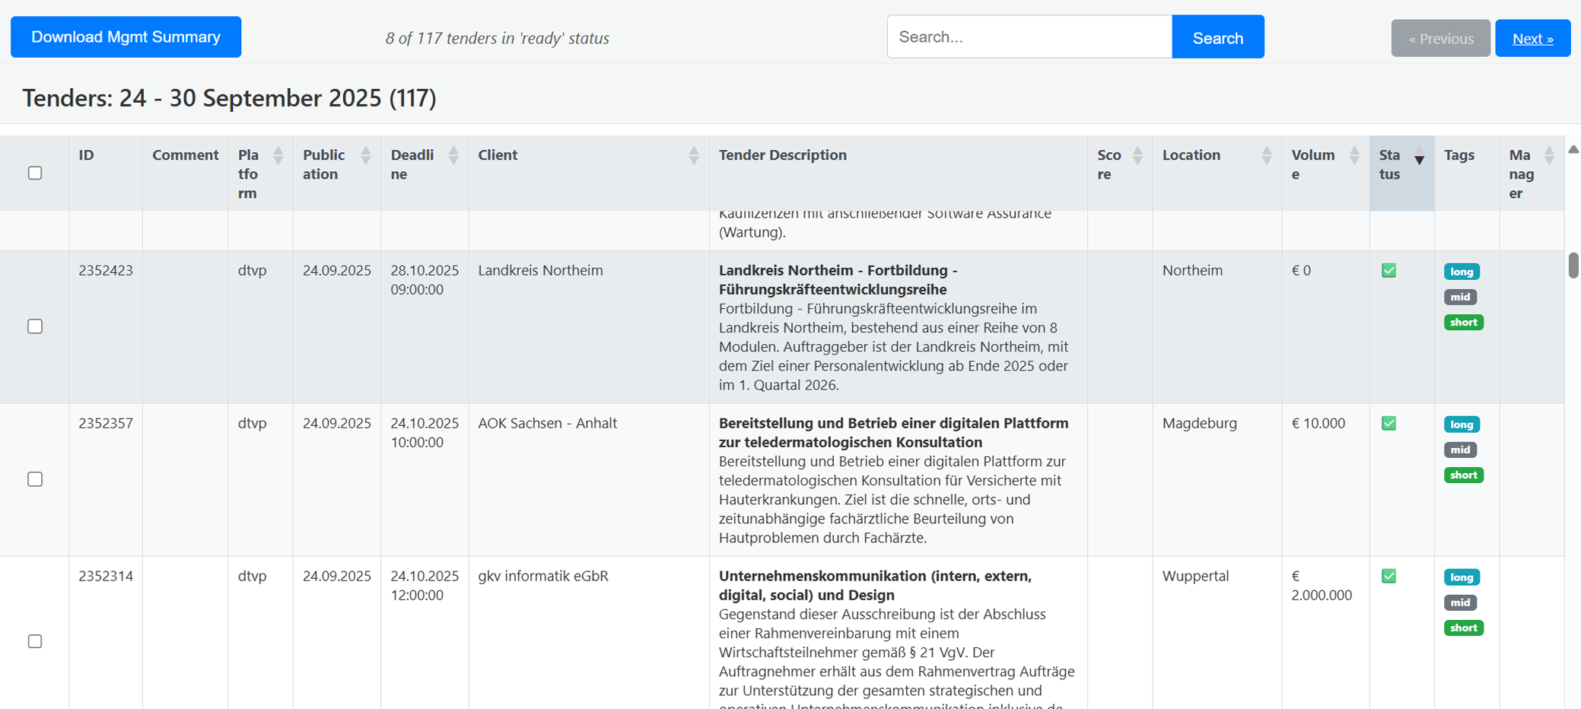Tick the select-all checkbox in table header
Viewport: 1581px width, 709px height.
point(35,173)
